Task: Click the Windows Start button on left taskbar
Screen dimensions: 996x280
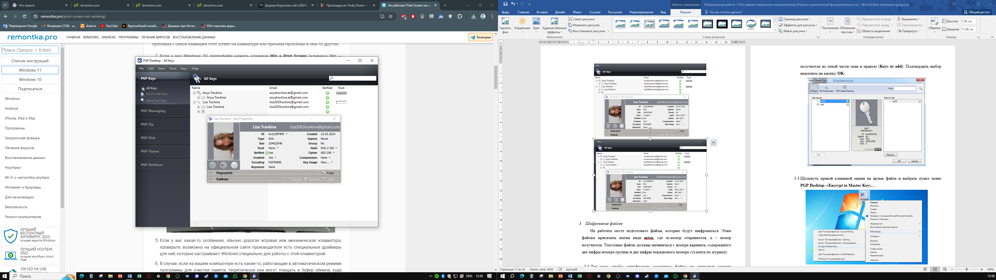Action: 4,276
